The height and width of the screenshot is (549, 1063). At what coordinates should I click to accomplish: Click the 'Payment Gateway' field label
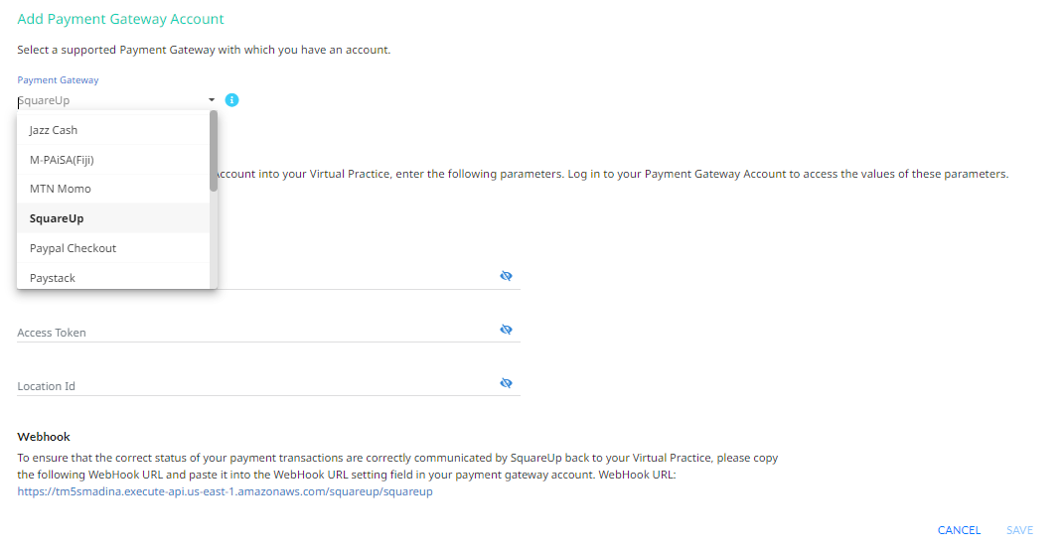[59, 80]
